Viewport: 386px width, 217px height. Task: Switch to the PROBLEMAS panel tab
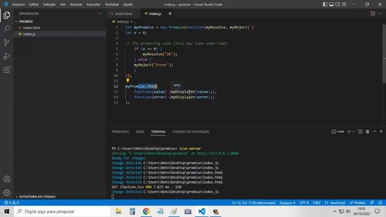120,131
